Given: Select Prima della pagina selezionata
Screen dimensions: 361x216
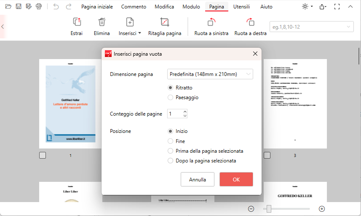Looking at the screenshot, I should click(x=206, y=151).
